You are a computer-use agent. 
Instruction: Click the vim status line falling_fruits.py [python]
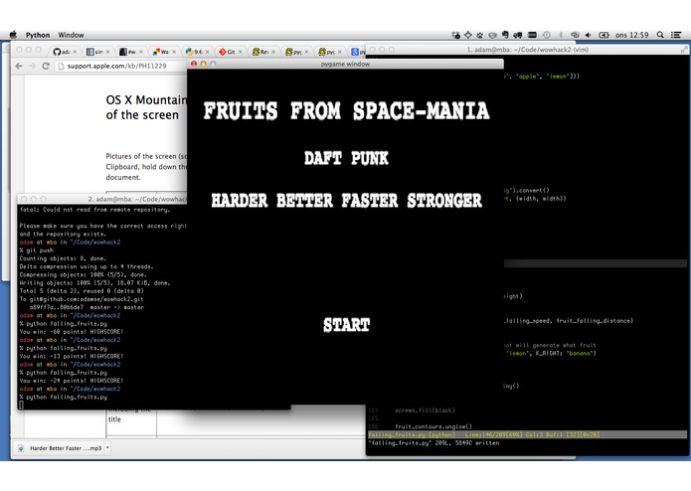(527, 434)
